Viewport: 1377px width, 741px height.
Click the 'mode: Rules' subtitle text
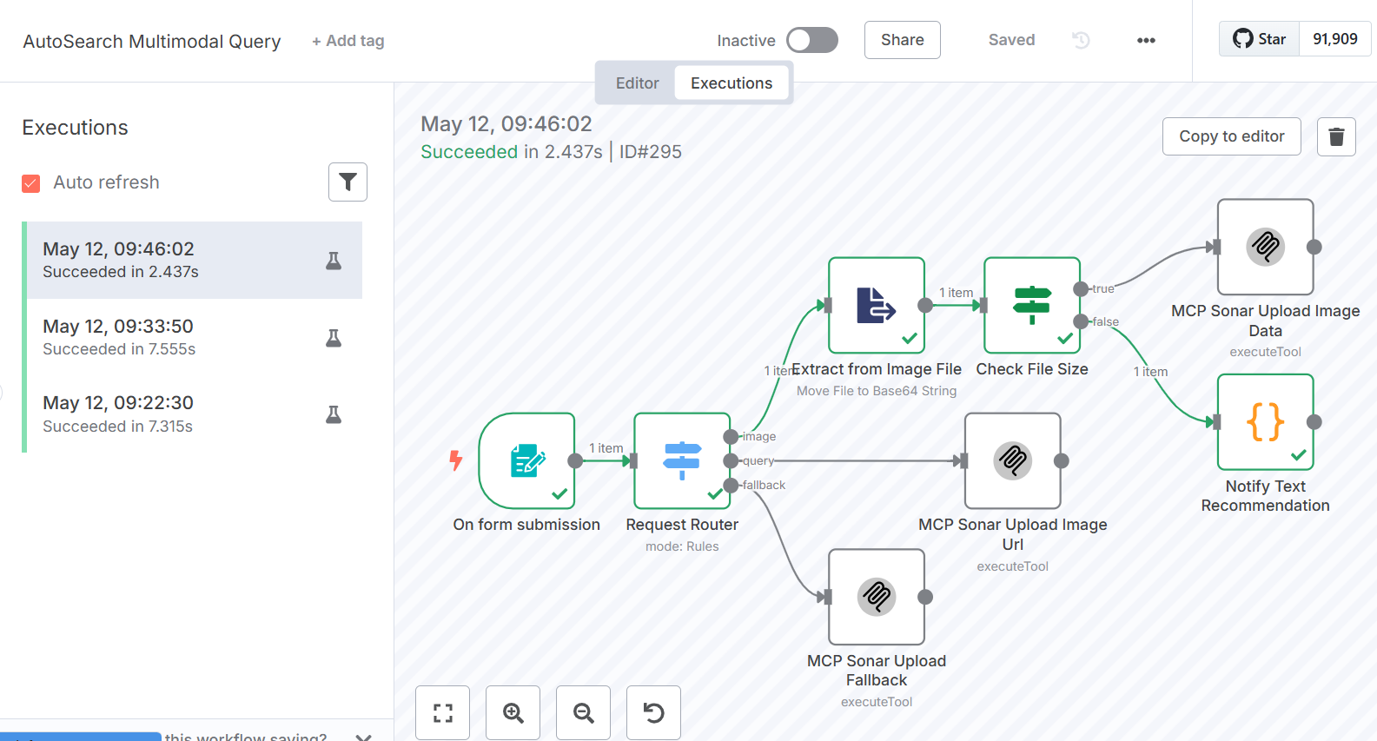click(x=682, y=546)
